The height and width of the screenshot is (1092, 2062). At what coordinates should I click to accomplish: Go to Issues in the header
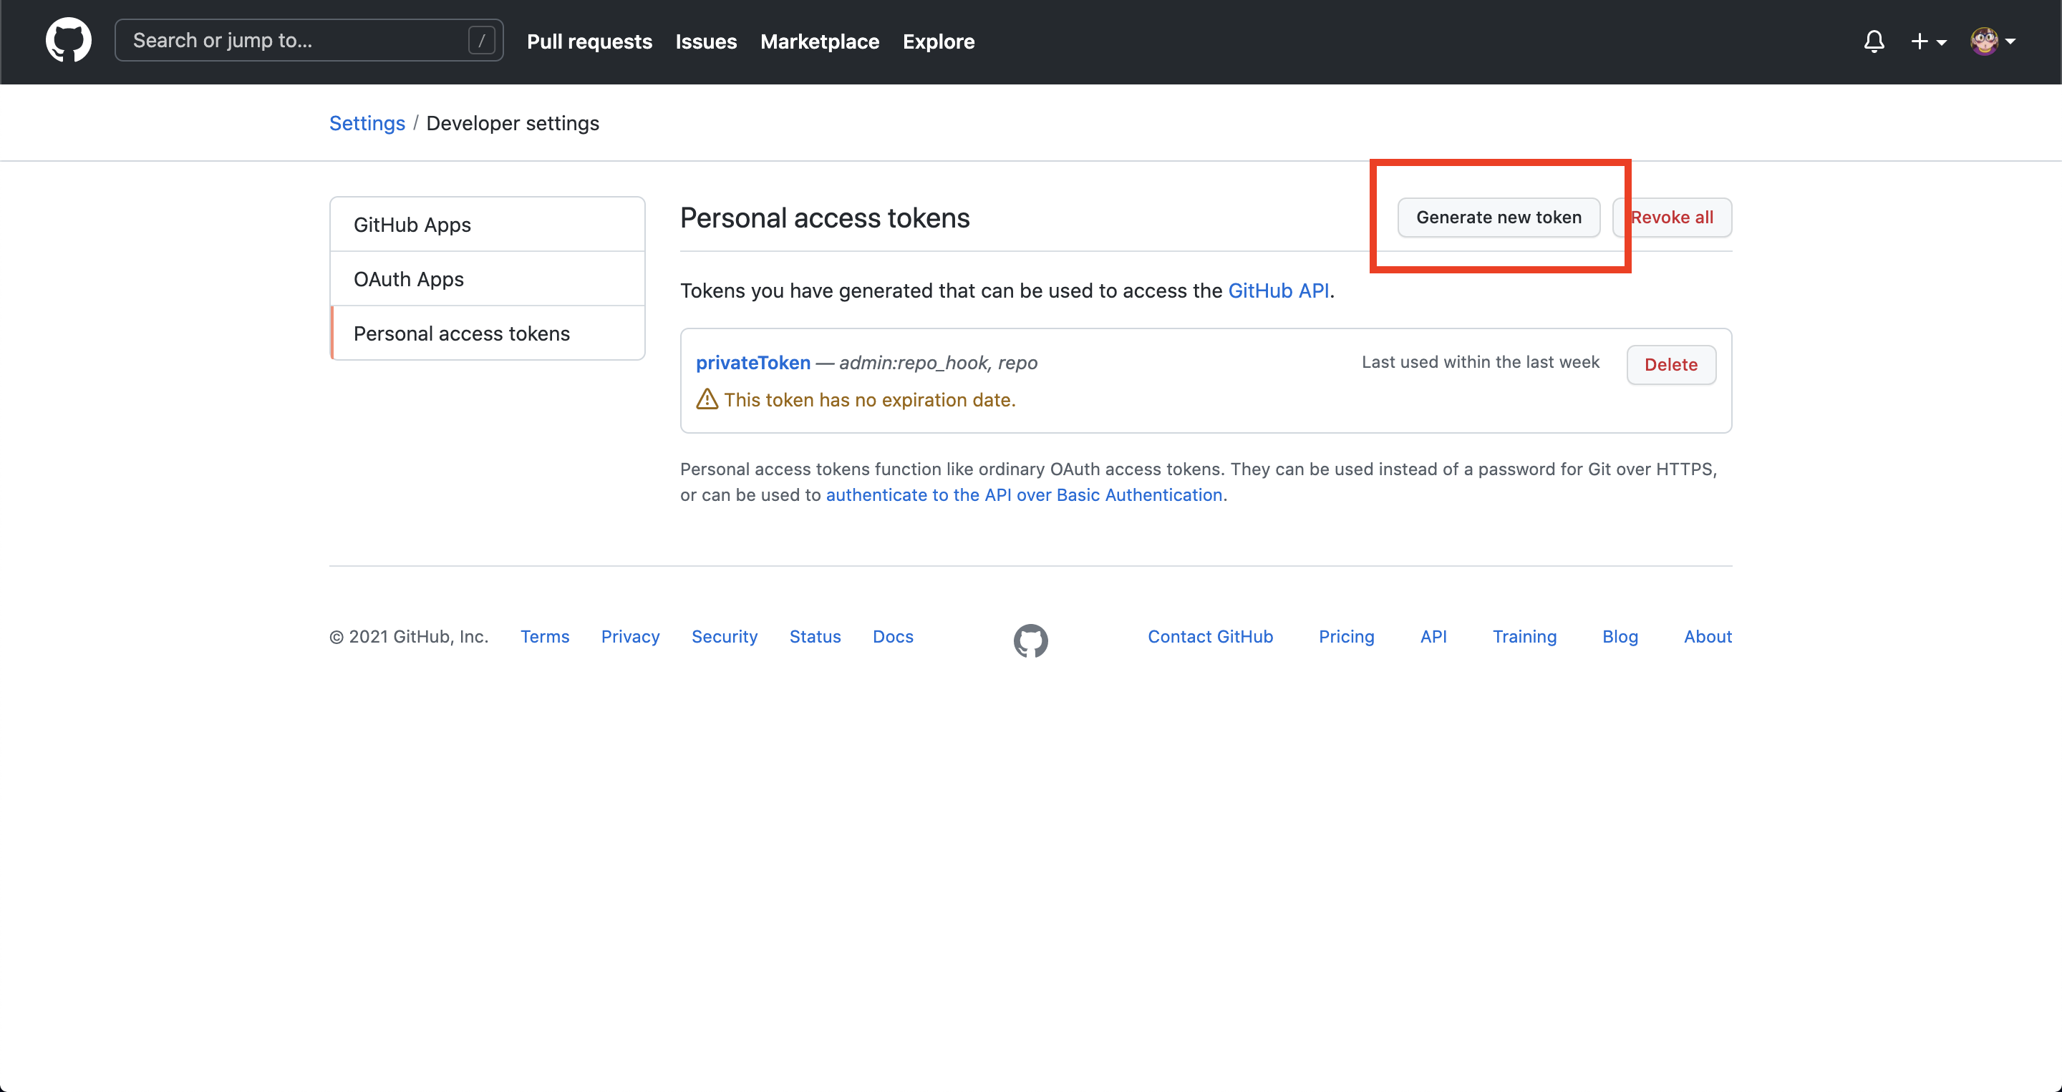pos(705,42)
